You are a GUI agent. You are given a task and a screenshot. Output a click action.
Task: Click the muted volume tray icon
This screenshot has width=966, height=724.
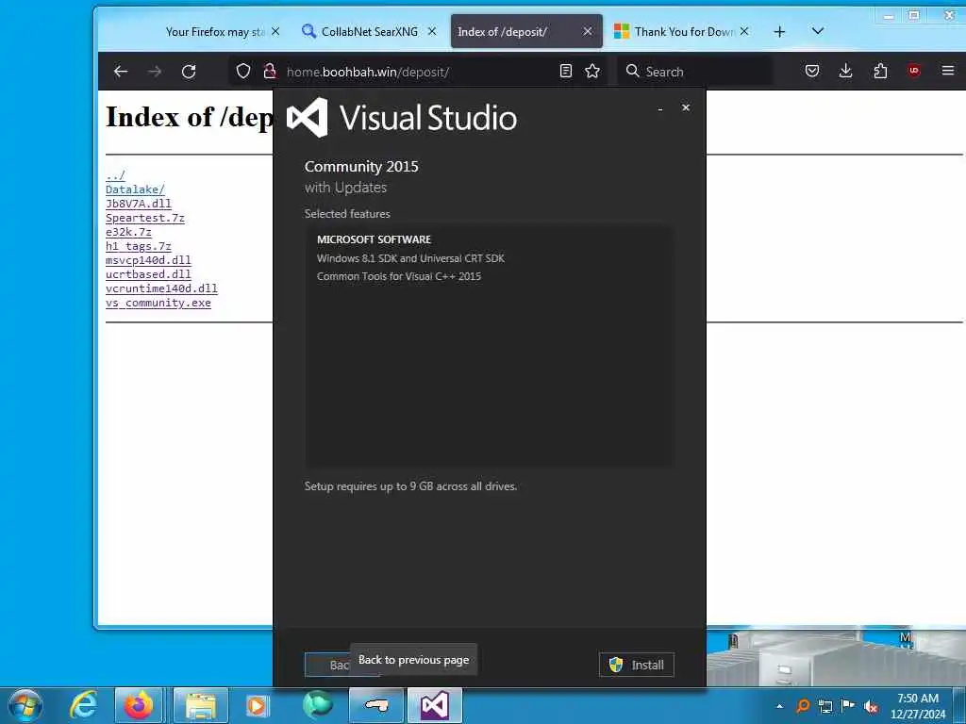871,706
